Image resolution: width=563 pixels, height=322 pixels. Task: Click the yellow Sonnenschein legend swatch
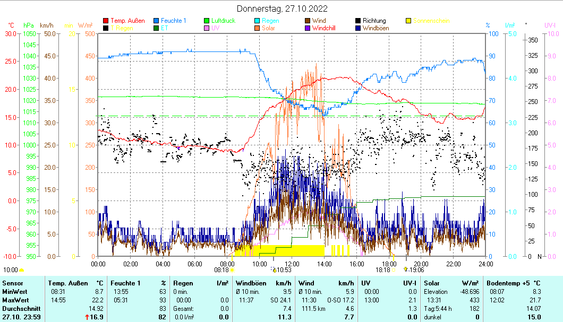pyautogui.click(x=409, y=21)
